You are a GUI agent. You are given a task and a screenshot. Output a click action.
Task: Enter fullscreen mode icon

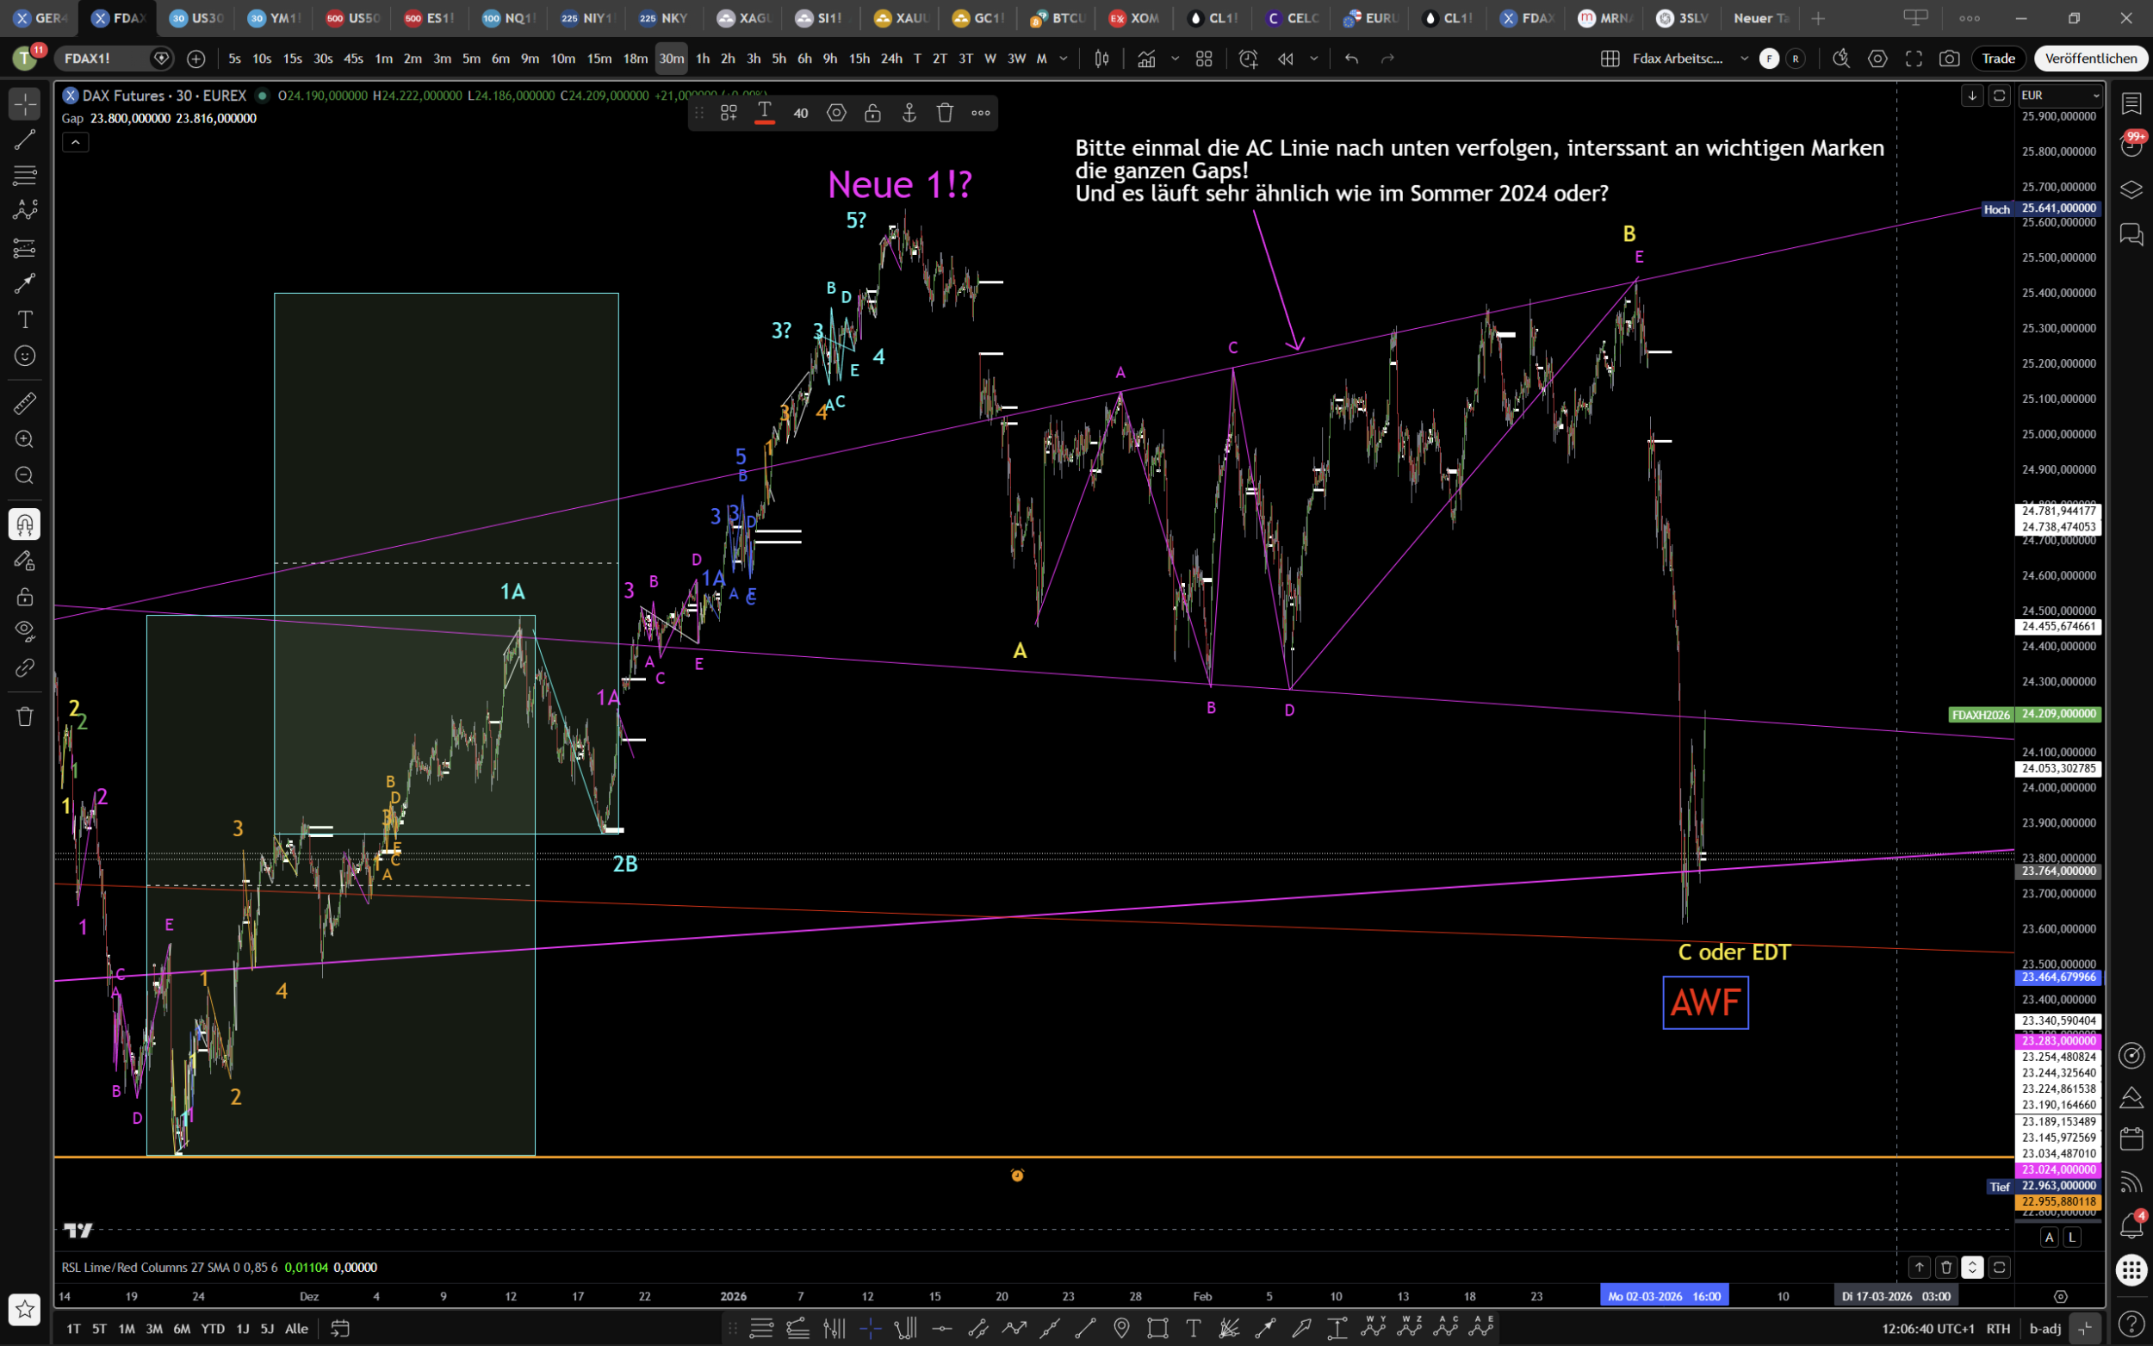tap(1914, 59)
